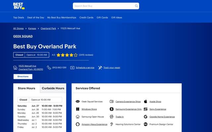This screenshot has height=132, width=212.
Task: Click the Friday Jul. 3 hours row
Action: tap(40, 127)
